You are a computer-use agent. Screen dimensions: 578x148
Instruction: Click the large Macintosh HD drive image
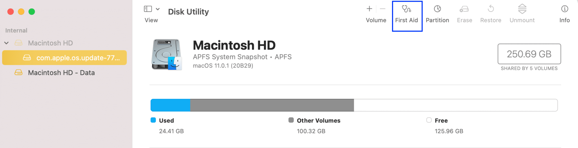click(x=167, y=55)
